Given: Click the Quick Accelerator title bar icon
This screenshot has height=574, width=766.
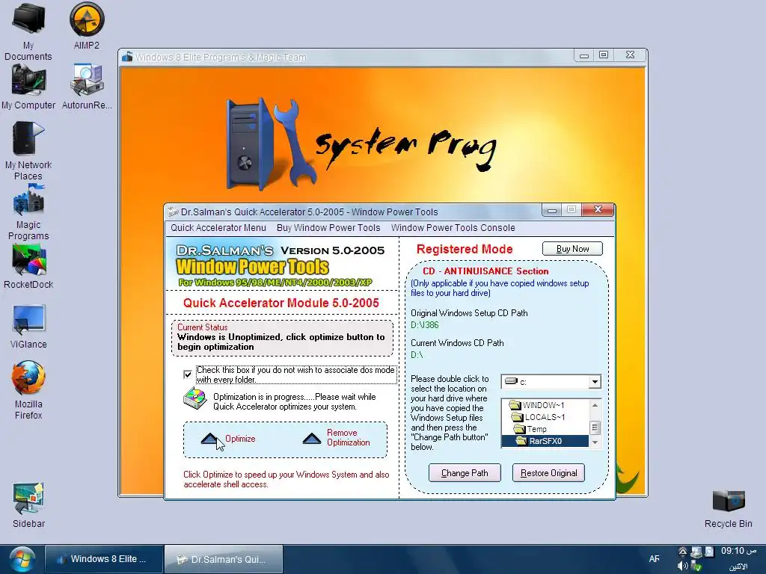Looking at the screenshot, I should coord(173,212).
